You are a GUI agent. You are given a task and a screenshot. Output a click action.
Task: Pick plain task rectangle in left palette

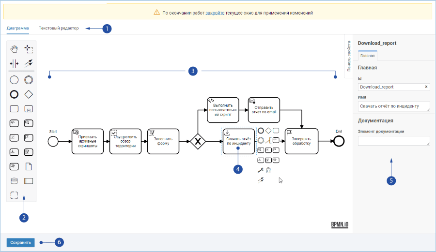pyautogui.click(x=14, y=109)
